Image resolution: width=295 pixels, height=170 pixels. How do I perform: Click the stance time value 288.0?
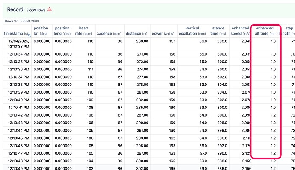pos(222,161)
